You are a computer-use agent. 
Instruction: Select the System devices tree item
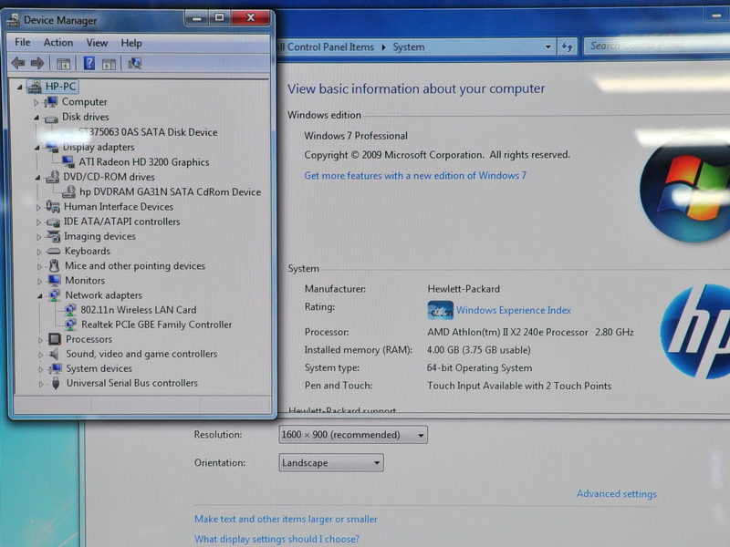click(99, 368)
